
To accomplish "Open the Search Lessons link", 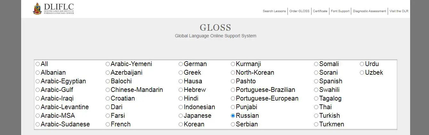I will pyautogui.click(x=274, y=11).
